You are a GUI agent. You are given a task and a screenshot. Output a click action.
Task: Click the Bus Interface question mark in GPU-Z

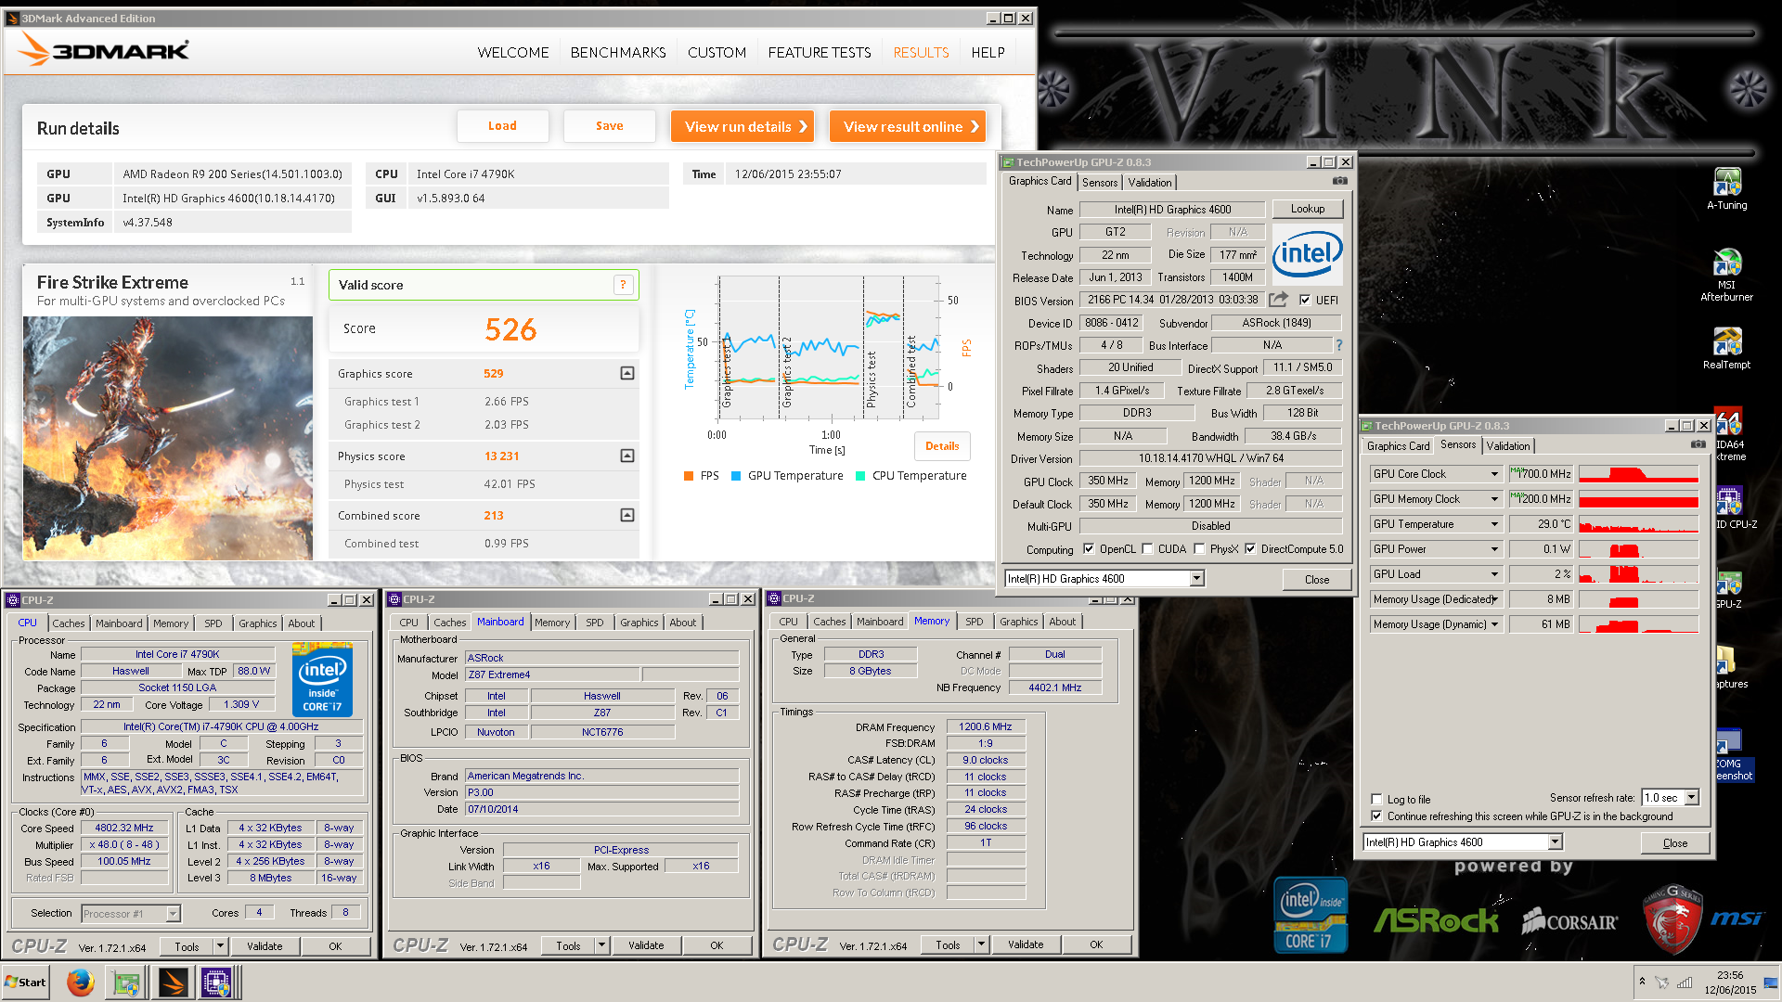coord(1338,345)
